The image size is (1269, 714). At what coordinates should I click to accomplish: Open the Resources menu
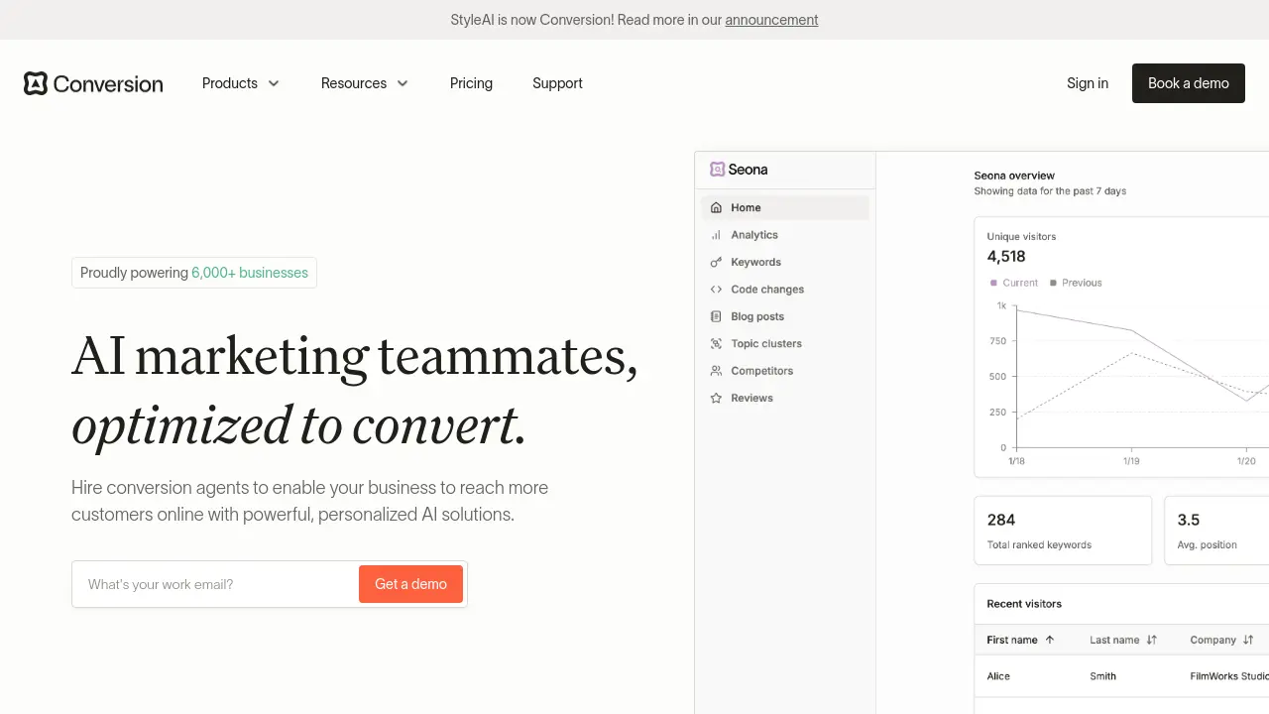(365, 83)
